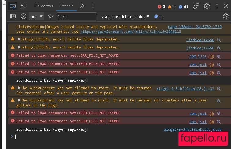Expand second AudioContext warning message

(19, 100)
